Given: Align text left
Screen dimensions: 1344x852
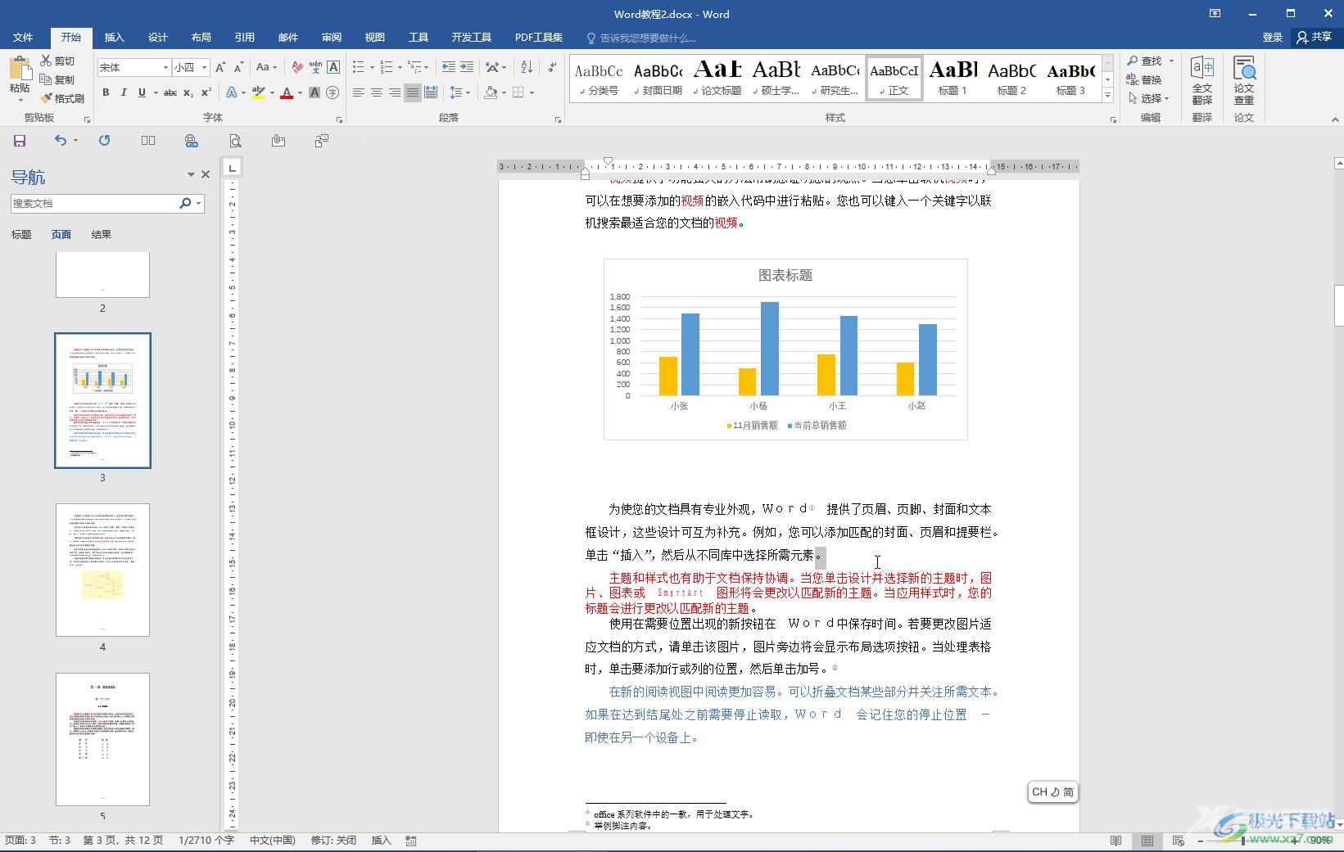Looking at the screenshot, I should (x=359, y=92).
